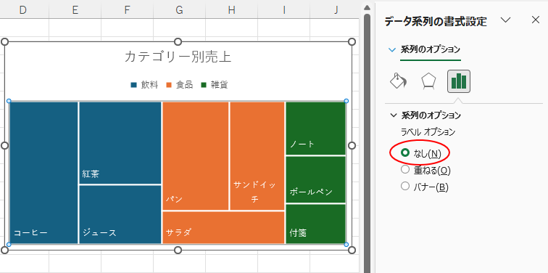This screenshot has height=273, width=548.
Task: Select column G header
Action: [x=179, y=10]
